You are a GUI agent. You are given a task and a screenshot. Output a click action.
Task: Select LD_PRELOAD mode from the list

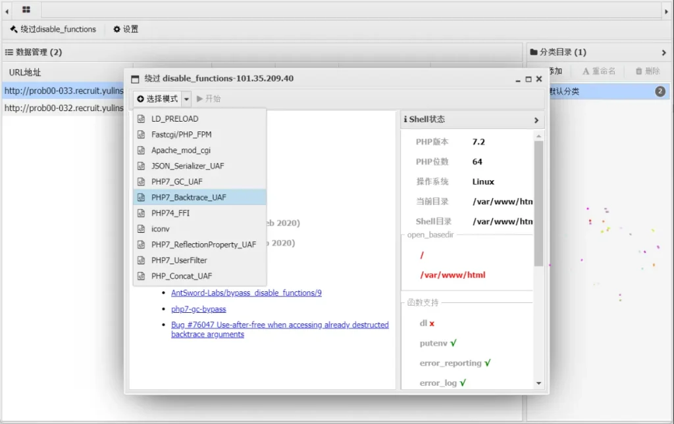click(x=174, y=119)
